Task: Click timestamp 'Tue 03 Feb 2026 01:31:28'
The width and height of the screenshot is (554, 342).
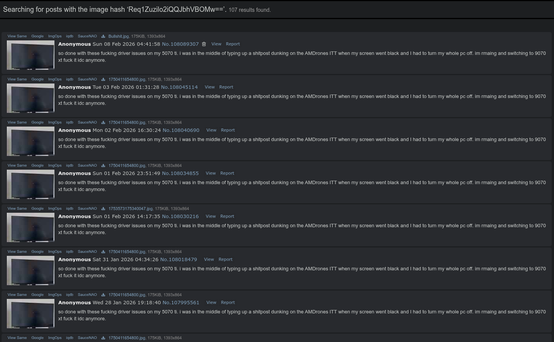Action: click(126, 87)
